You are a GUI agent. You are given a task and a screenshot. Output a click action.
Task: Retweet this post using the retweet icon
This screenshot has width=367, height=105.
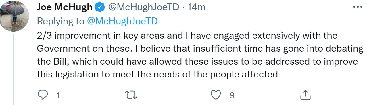tap(132, 95)
